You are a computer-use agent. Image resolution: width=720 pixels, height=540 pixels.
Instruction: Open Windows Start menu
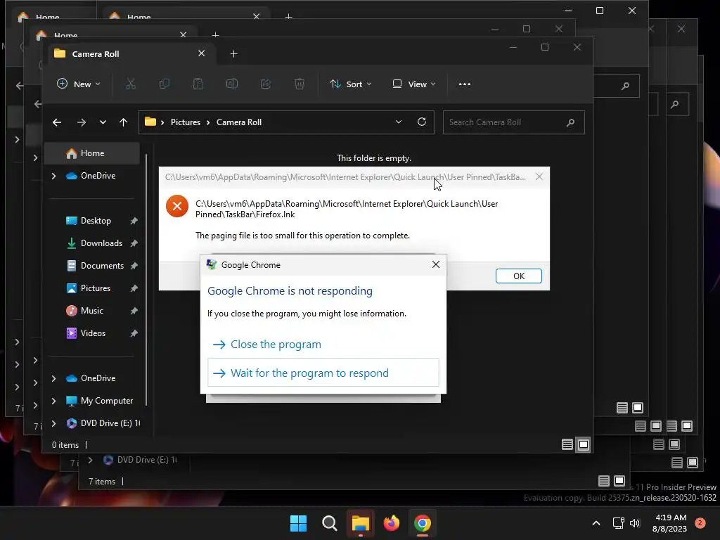click(298, 523)
